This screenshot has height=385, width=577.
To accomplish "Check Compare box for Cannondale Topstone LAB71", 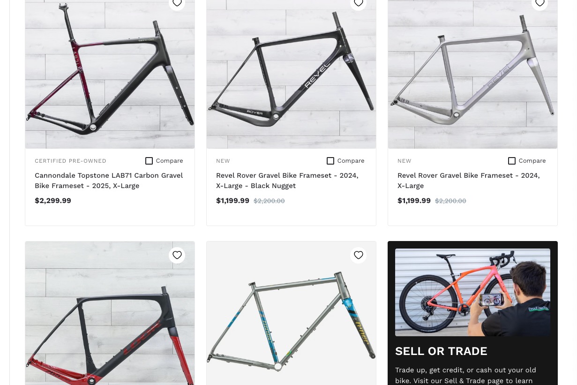I will (149, 161).
